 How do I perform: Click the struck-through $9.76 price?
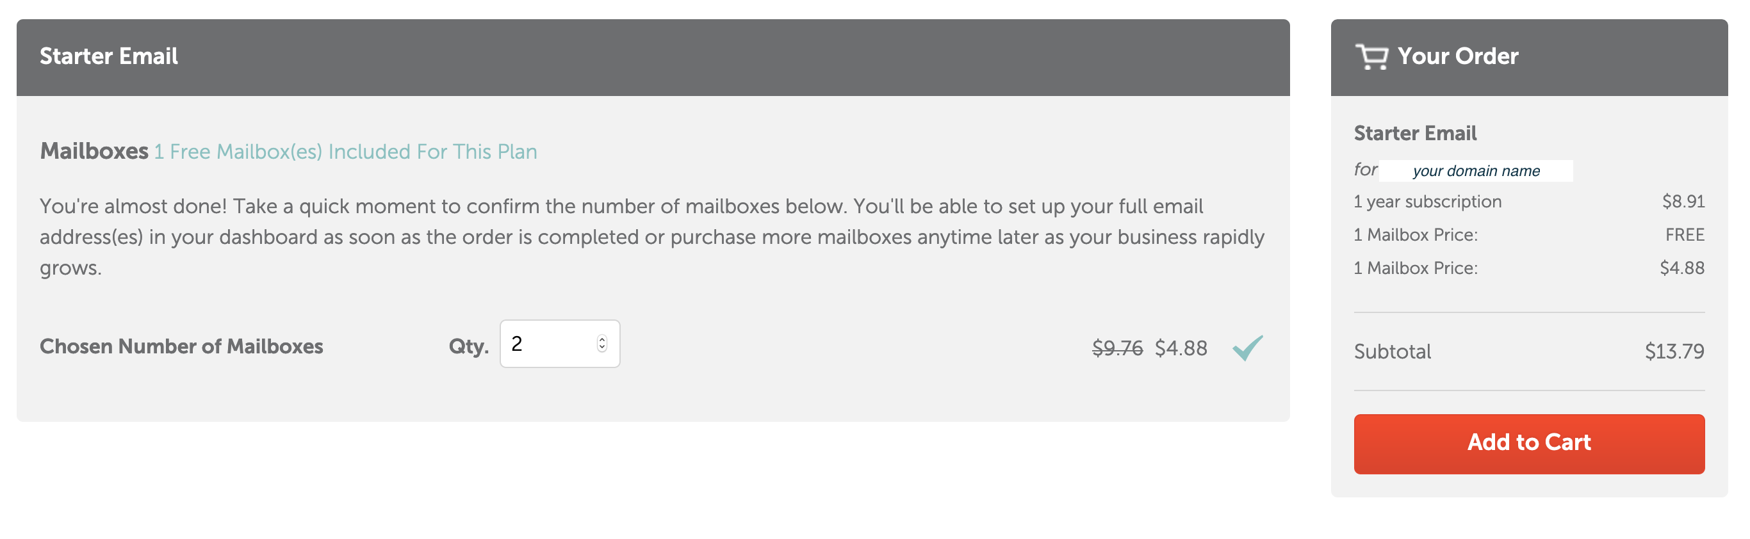click(x=1117, y=348)
